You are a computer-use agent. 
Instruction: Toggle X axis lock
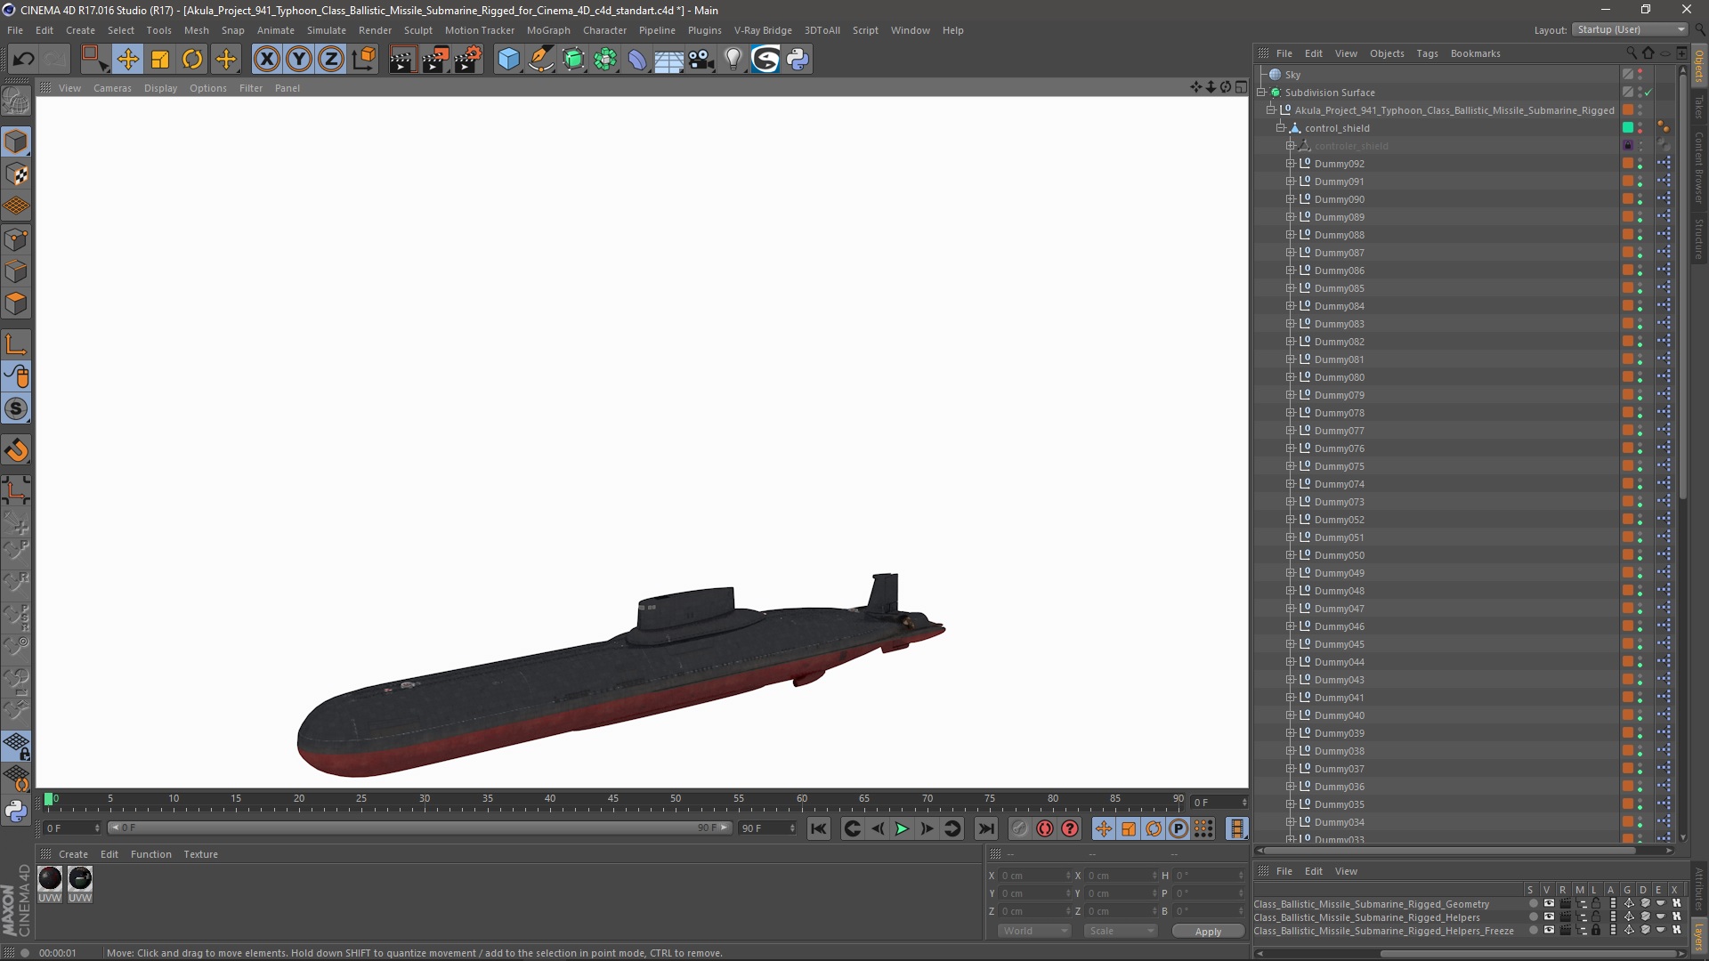pyautogui.click(x=266, y=60)
